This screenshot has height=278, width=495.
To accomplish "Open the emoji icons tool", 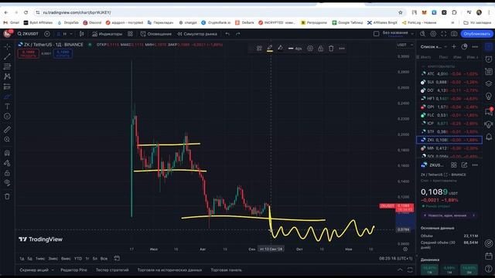I will (x=7, y=117).
